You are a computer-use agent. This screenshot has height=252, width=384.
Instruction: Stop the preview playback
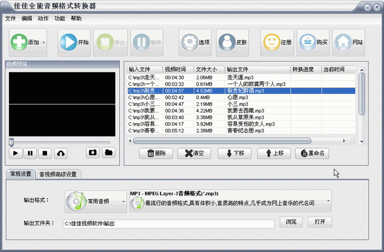[x=45, y=153]
